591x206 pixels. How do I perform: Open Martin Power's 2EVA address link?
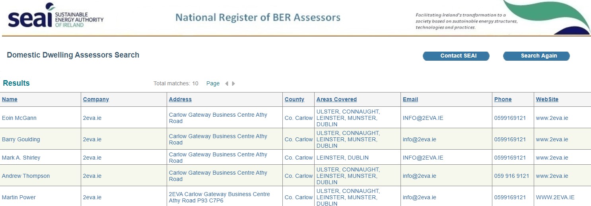220,197
